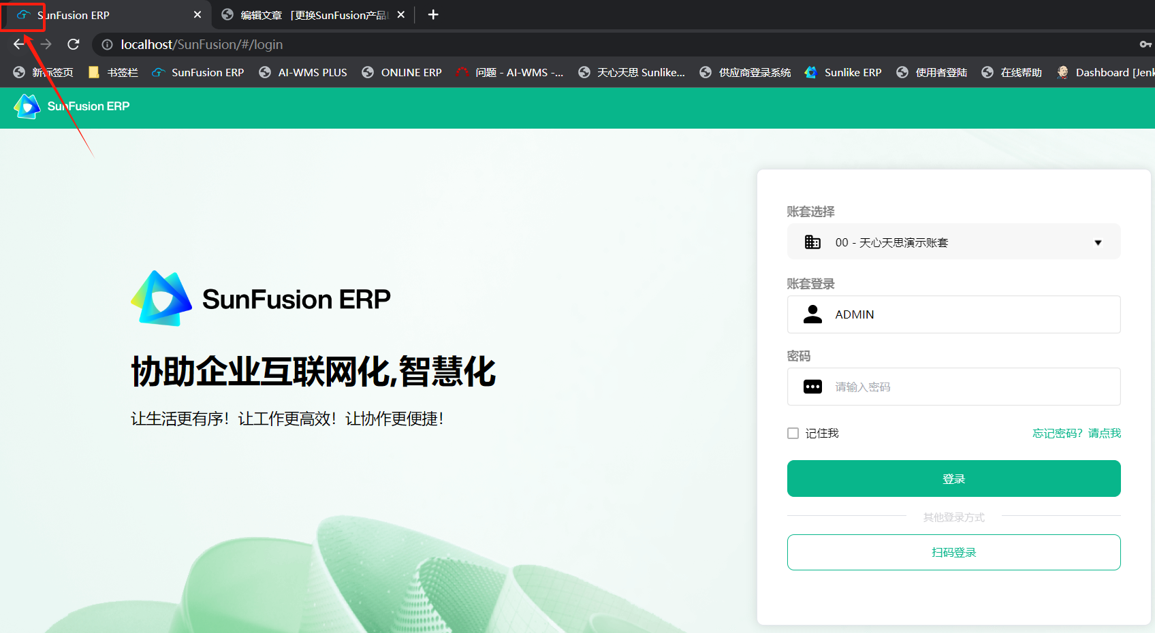Click the 其他登录方式 divider label
Image resolution: width=1155 pixels, height=633 pixels.
click(953, 517)
